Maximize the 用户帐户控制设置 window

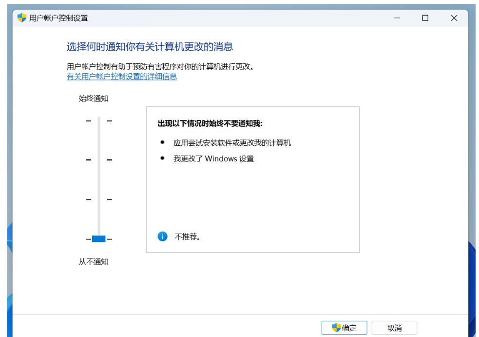coord(425,18)
